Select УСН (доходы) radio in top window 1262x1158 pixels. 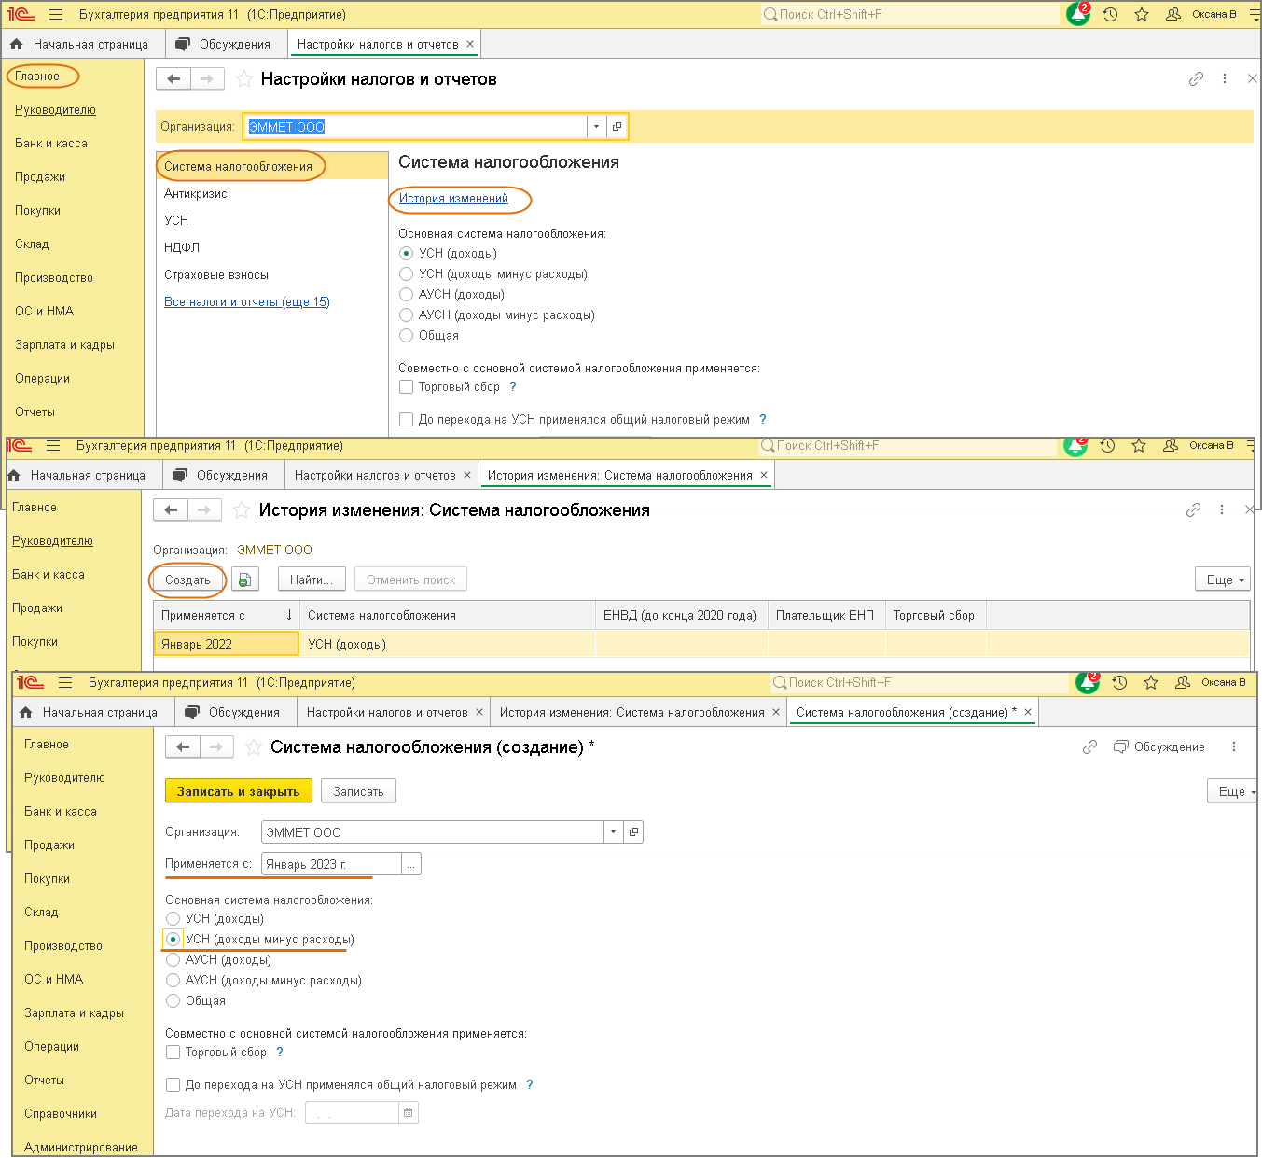click(x=406, y=253)
